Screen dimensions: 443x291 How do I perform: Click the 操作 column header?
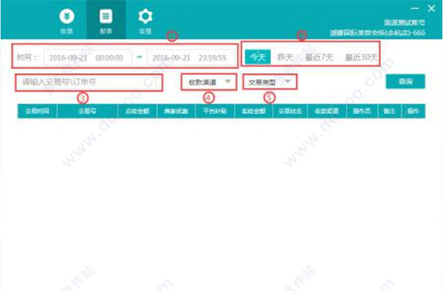click(x=413, y=111)
